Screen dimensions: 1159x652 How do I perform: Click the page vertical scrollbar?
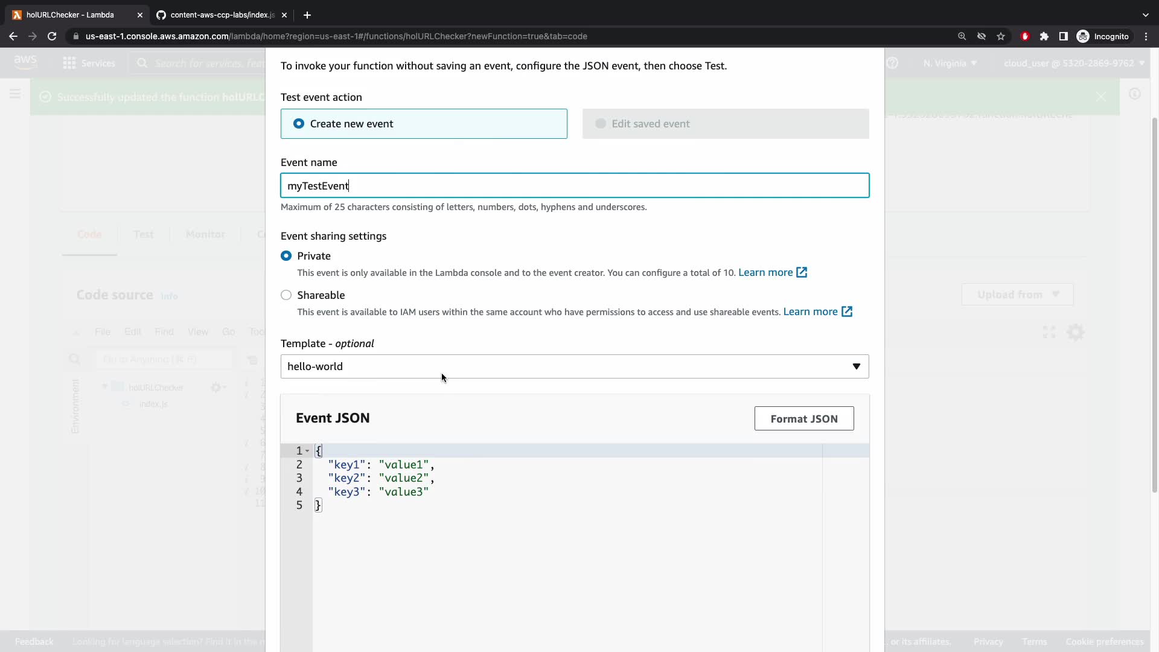point(1154,302)
